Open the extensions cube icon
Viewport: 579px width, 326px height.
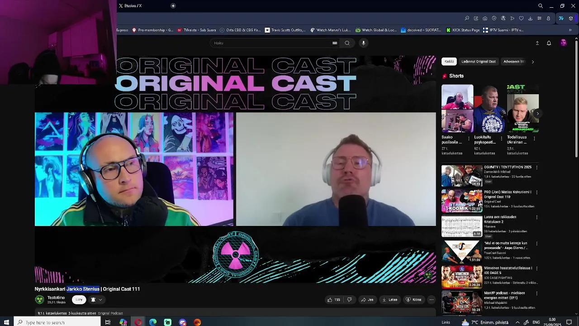pyautogui.click(x=571, y=19)
